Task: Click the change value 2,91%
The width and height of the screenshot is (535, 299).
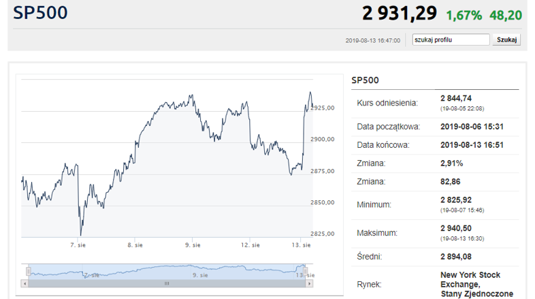Action: [452, 163]
